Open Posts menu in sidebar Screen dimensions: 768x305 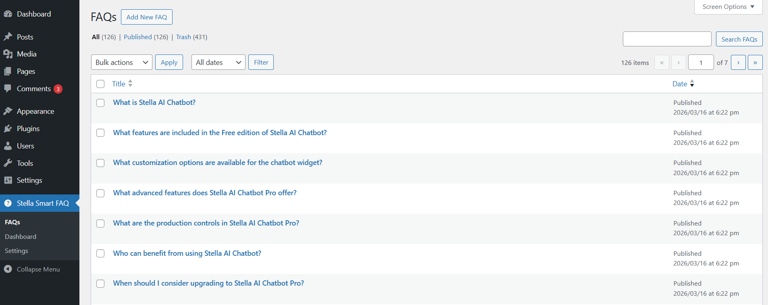(25, 37)
